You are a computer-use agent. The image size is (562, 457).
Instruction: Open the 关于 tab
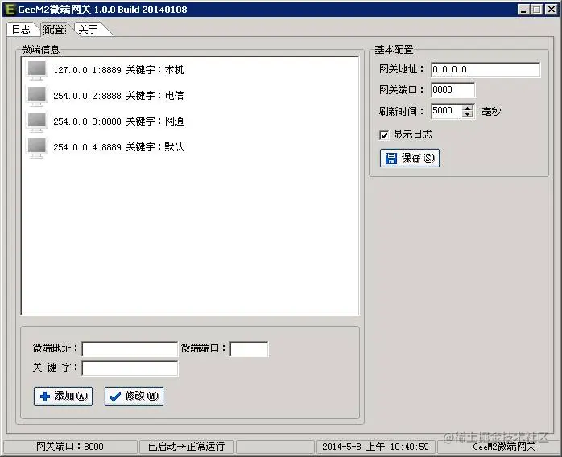click(x=89, y=30)
